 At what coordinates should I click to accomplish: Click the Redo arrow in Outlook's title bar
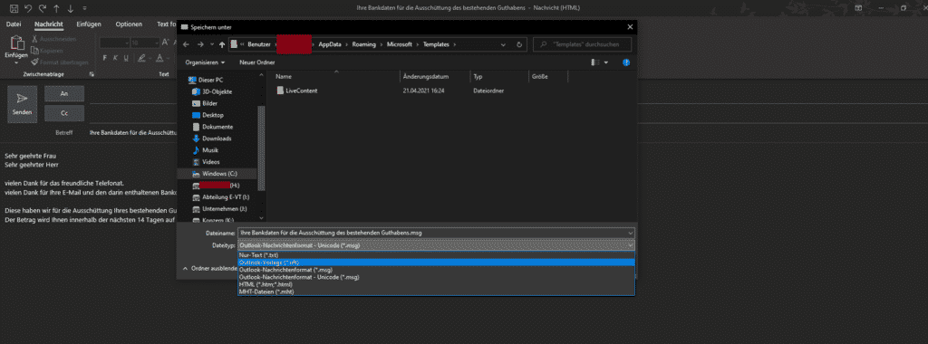click(42, 8)
